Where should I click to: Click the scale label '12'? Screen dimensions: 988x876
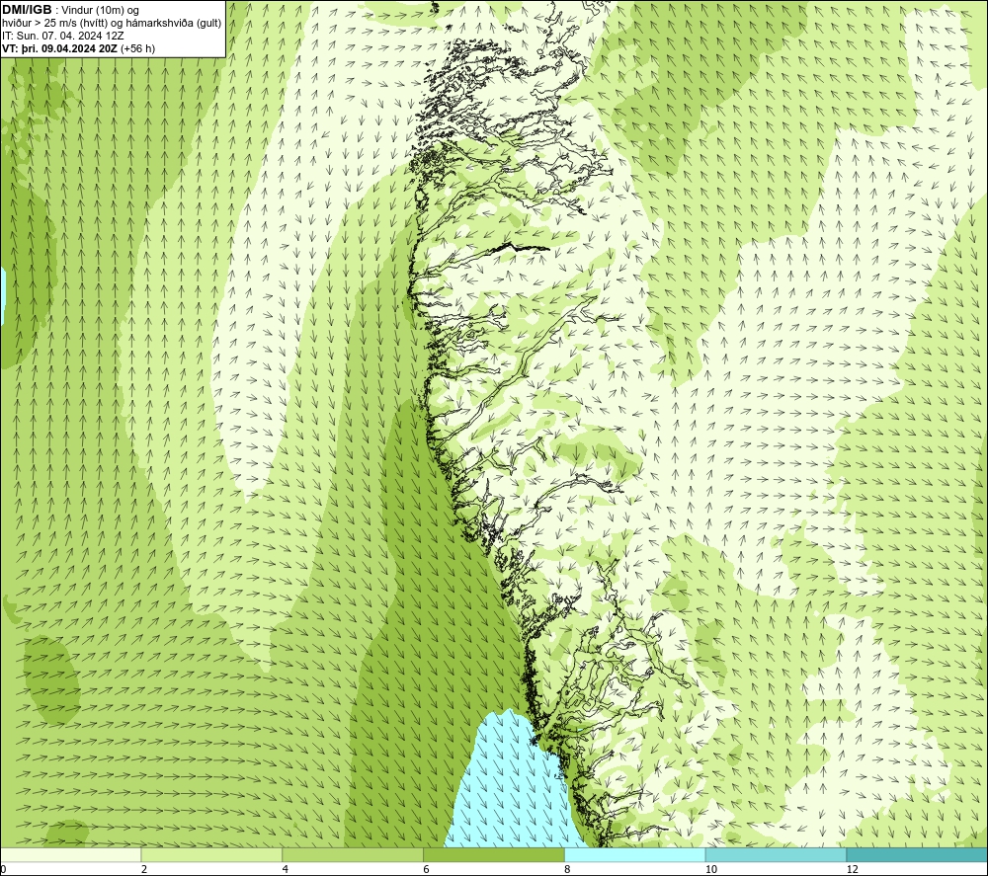(853, 869)
